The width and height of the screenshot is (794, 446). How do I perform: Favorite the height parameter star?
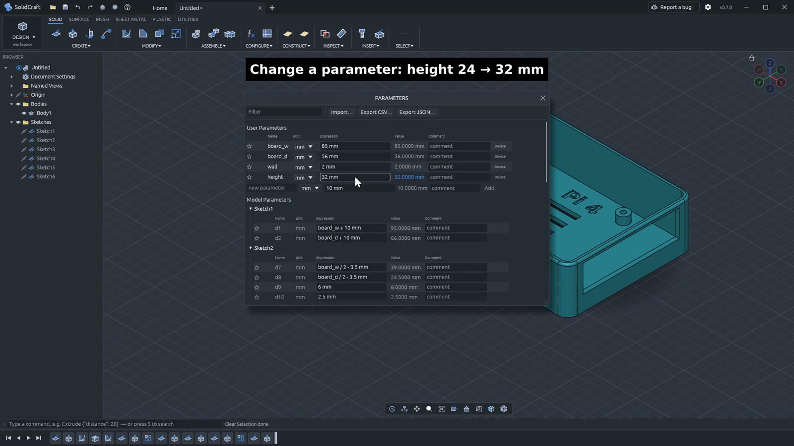250,177
